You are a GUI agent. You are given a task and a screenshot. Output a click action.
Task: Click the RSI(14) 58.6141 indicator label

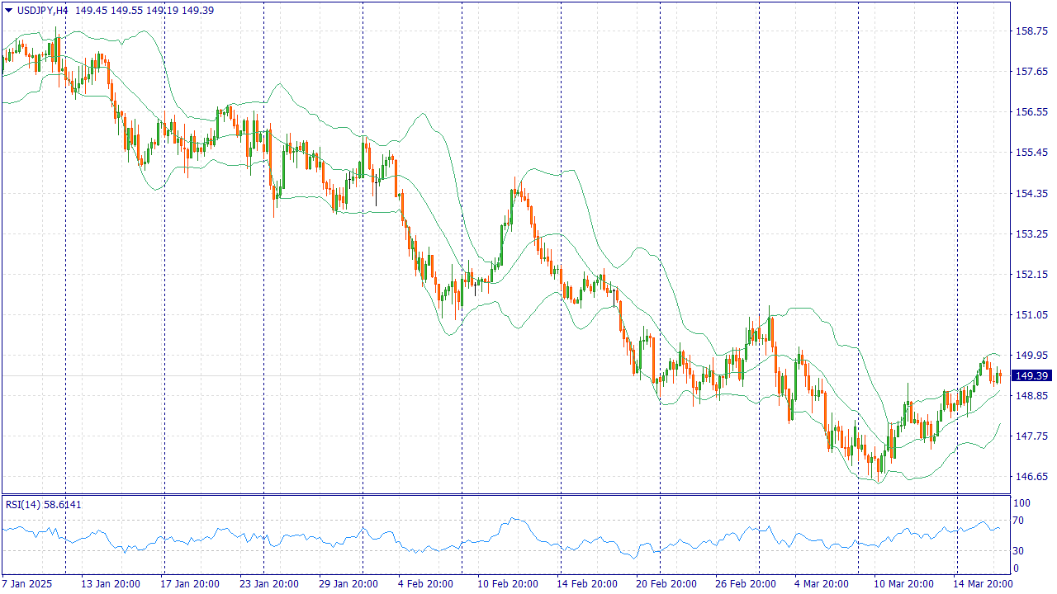tap(44, 504)
